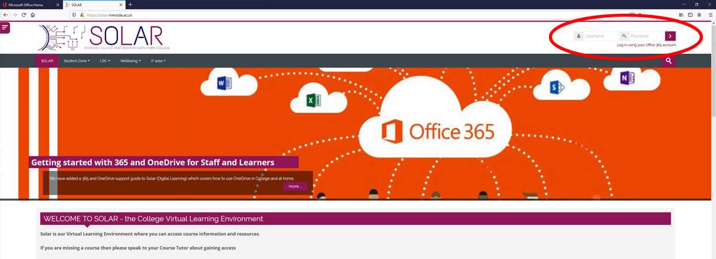716x259 pixels.
Task: Click the tracking protection shield icon
Action: (74, 14)
